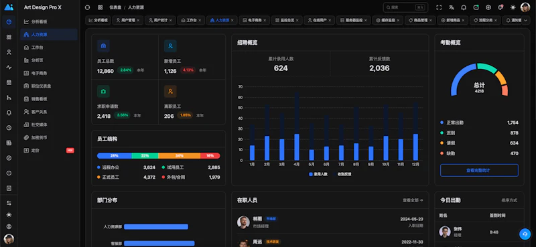Image resolution: width=536 pixels, height=247 pixels.
Task: Open 工作台 in the sidebar menu
Action: [x=49, y=48]
